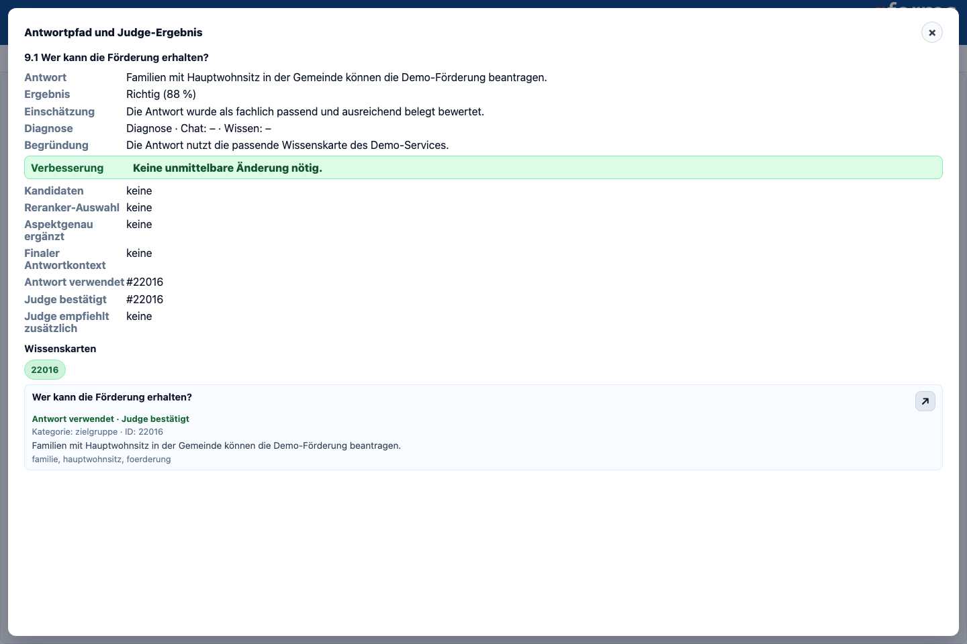Click the Ergebnis value Richtig (88 %)
The height and width of the screenshot is (644, 967).
[161, 94]
